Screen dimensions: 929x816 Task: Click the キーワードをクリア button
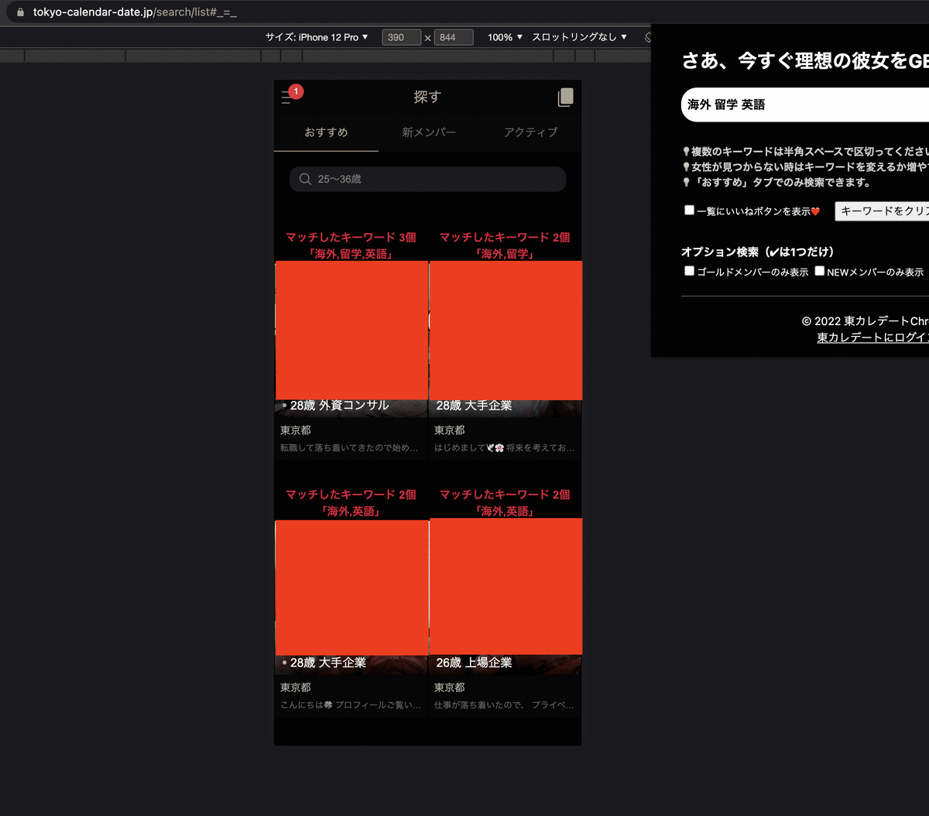[x=882, y=211]
